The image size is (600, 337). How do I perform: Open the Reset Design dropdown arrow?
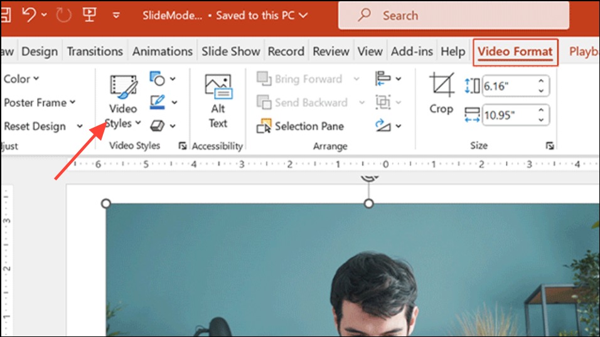(80, 126)
